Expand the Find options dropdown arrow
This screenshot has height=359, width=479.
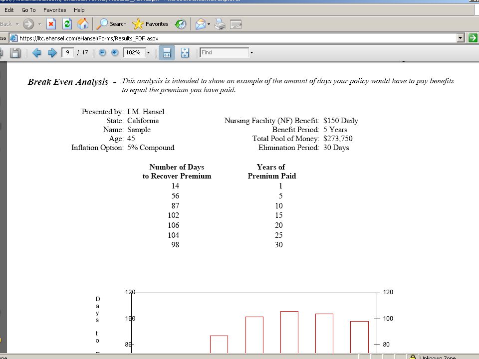coord(251,52)
